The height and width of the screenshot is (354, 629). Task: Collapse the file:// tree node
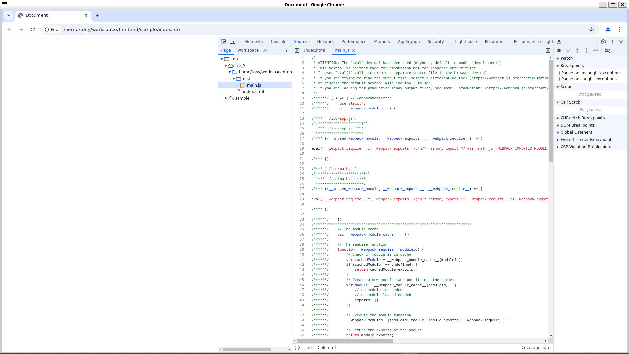pos(226,66)
